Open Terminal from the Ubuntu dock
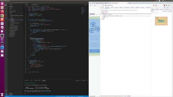Viewport: 173px width, 97px height. click(x=2, y=43)
